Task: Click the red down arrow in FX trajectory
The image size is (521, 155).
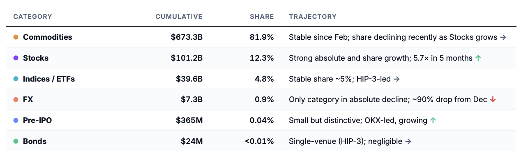Action: [x=493, y=100]
